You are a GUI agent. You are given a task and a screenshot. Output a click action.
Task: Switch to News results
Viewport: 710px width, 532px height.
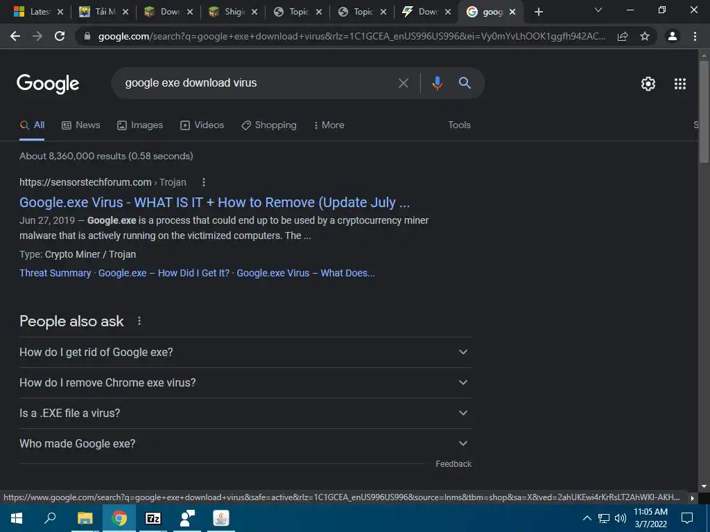click(x=81, y=125)
